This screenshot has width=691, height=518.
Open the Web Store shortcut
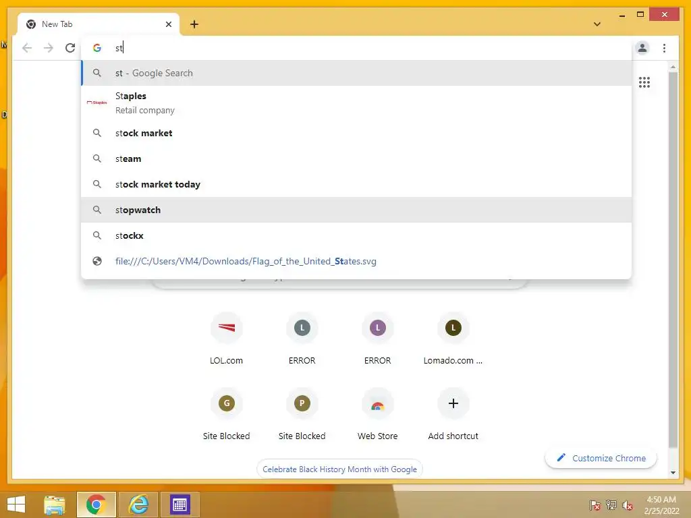tap(378, 414)
